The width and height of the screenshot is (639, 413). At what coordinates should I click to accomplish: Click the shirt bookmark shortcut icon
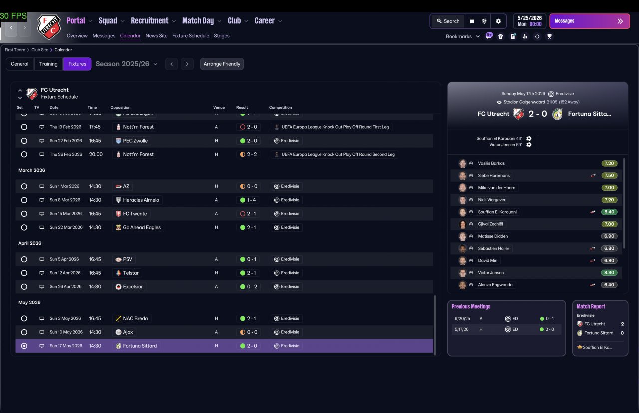coord(501,36)
